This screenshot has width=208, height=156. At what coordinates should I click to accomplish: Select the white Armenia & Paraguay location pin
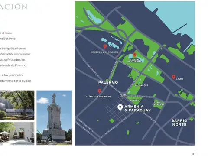tap(120, 108)
